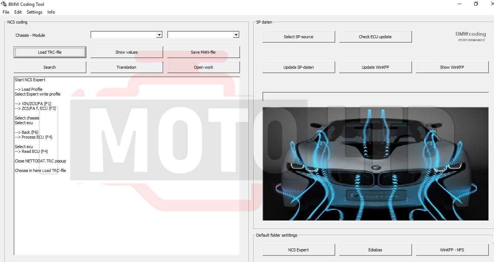494x262 pixels.
Task: Click the '--> VIN/ZCS/FA (F1)' line
Action: click(x=33, y=104)
